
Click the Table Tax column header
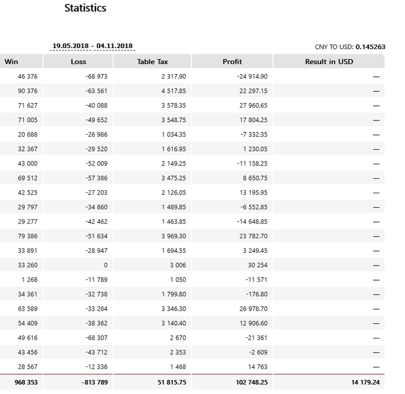(x=152, y=61)
